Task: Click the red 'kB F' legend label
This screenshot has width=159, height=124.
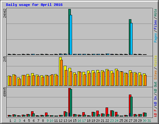Action: coord(155,113)
